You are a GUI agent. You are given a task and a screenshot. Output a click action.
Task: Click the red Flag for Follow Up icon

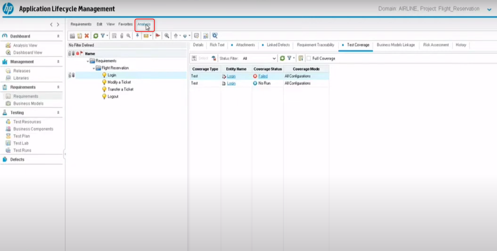(158, 36)
